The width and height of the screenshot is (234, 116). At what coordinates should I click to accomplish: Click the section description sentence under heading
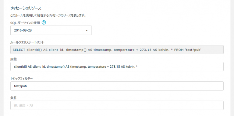tap(48, 15)
